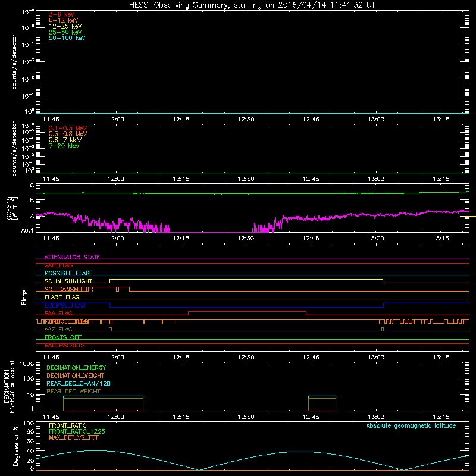Click the 7-20 MeV legend entry
Viewport: 476px width, 476px height.
(64, 146)
